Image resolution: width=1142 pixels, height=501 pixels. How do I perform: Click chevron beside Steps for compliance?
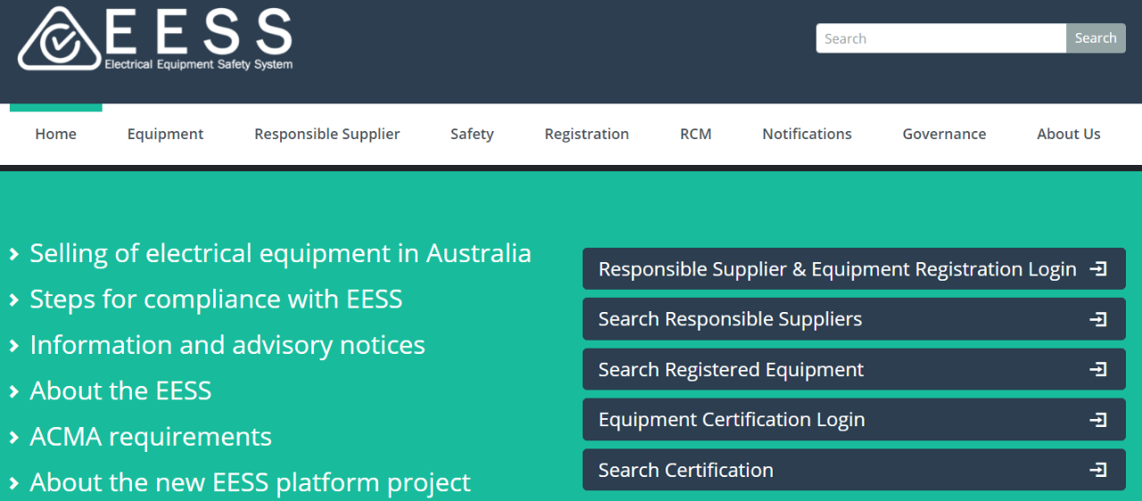[x=14, y=300]
